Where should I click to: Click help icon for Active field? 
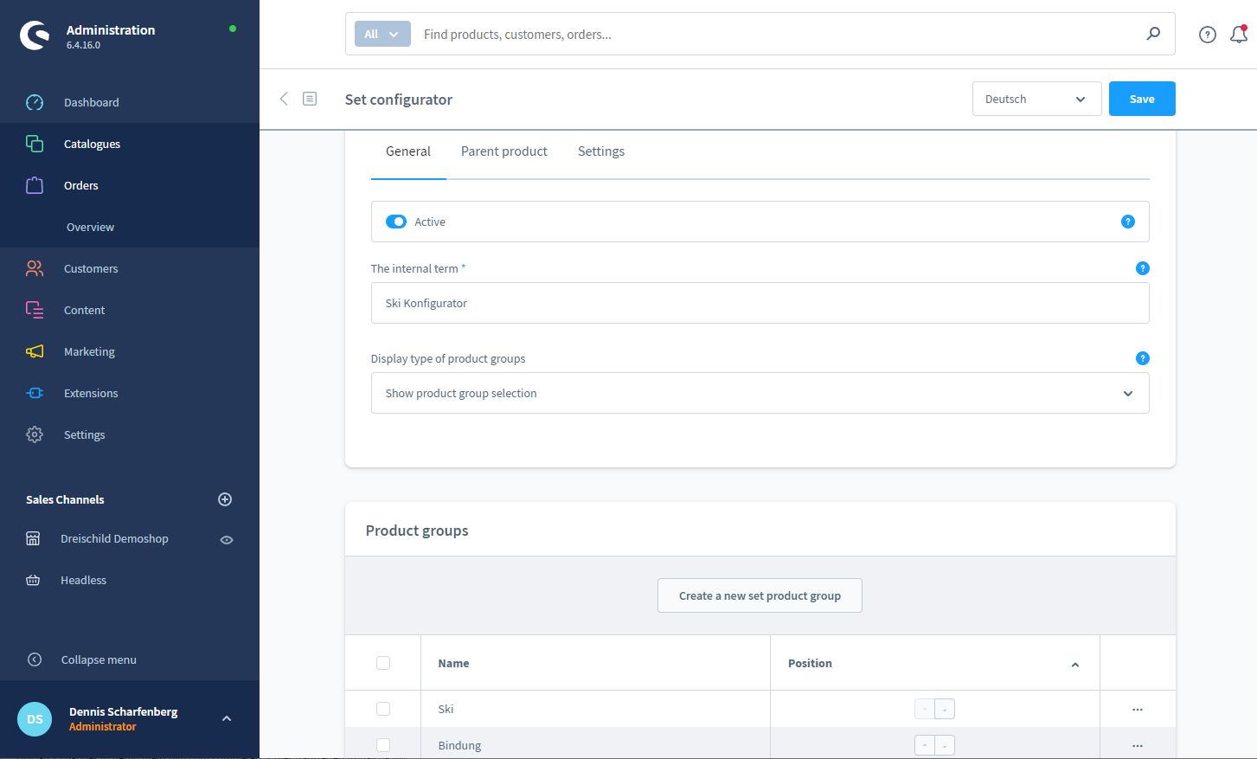1128,222
